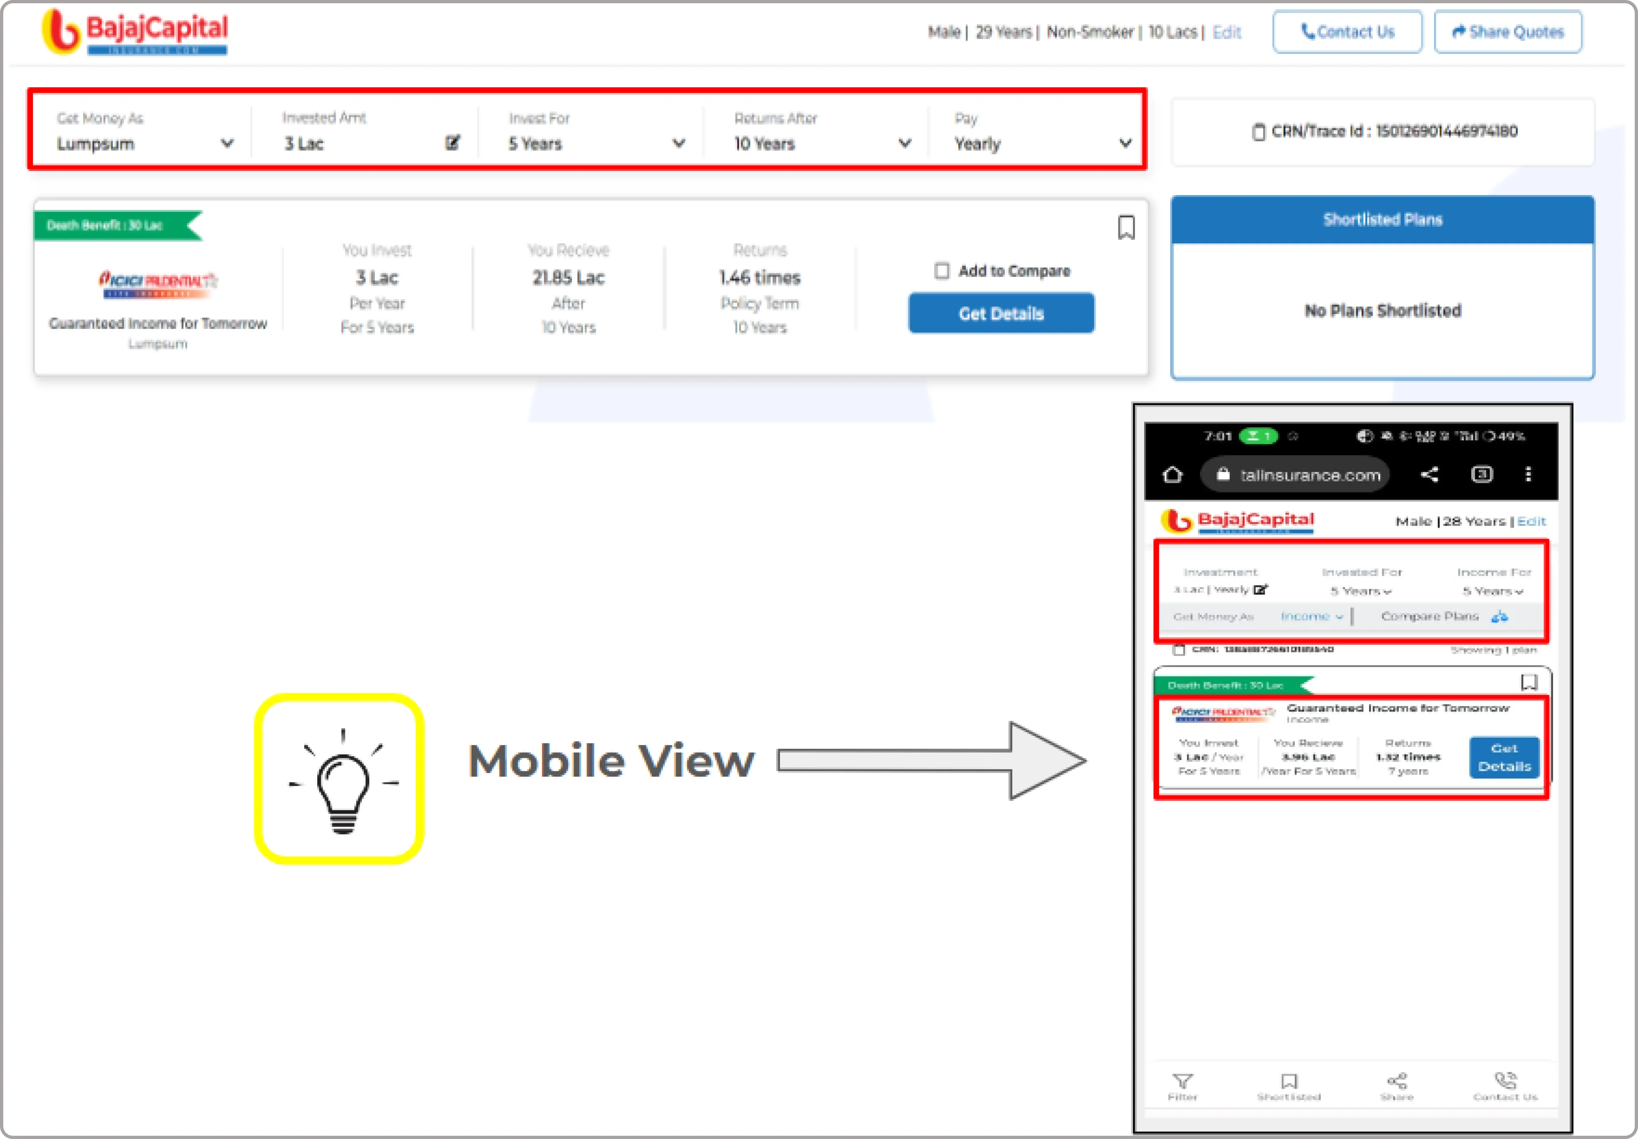Copy the CRN/Trace Id using clipboard icon

(x=1259, y=132)
